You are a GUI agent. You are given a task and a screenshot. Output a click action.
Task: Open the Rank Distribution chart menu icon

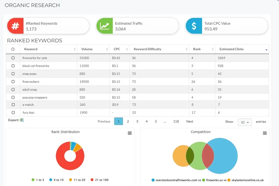tap(130, 133)
